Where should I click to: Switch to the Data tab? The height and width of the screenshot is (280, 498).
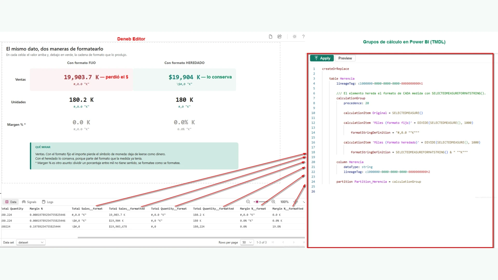pos(11,202)
